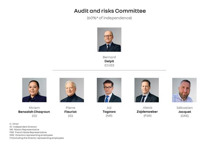Image resolution: width=219 pixels, height=146 pixels.
Task: Click the (C) (ID) tag under Delpit
Action: pos(109,65)
